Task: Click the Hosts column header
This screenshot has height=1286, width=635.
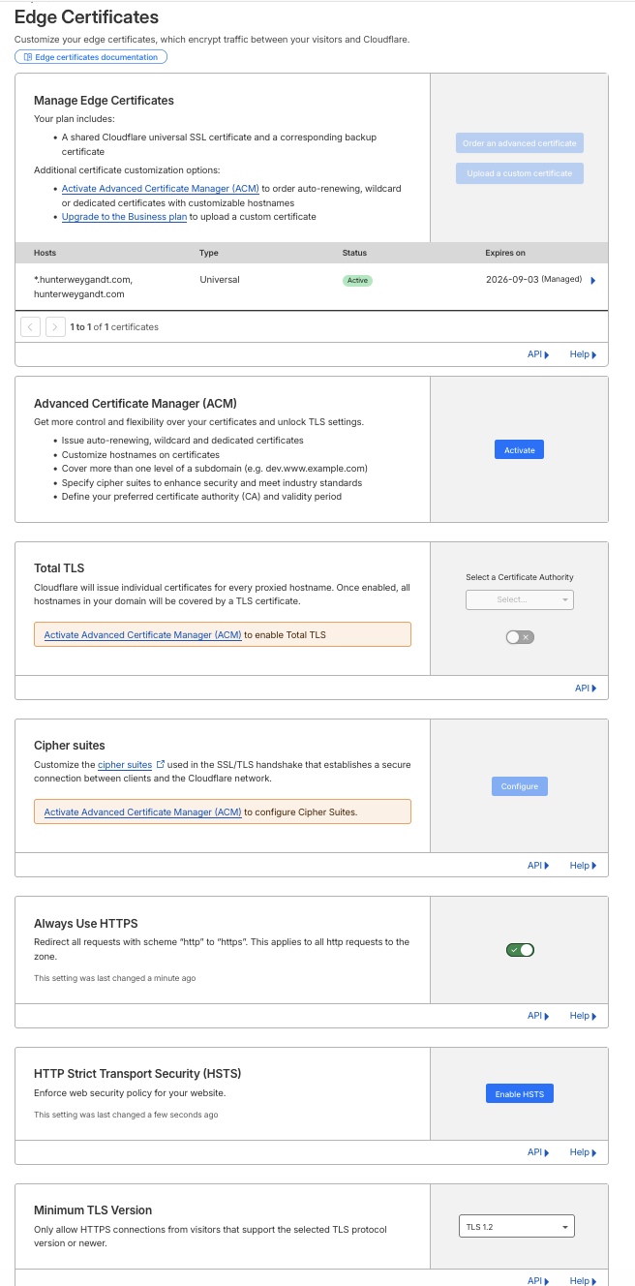Action: 45,253
